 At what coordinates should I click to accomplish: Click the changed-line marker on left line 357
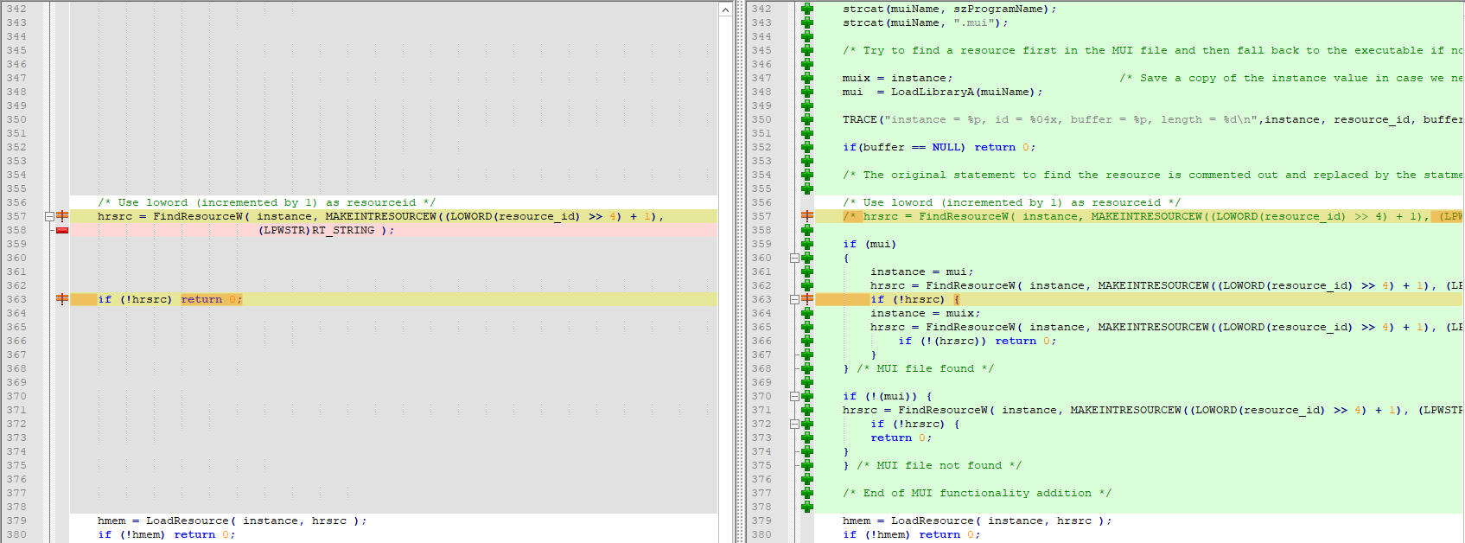coord(62,216)
